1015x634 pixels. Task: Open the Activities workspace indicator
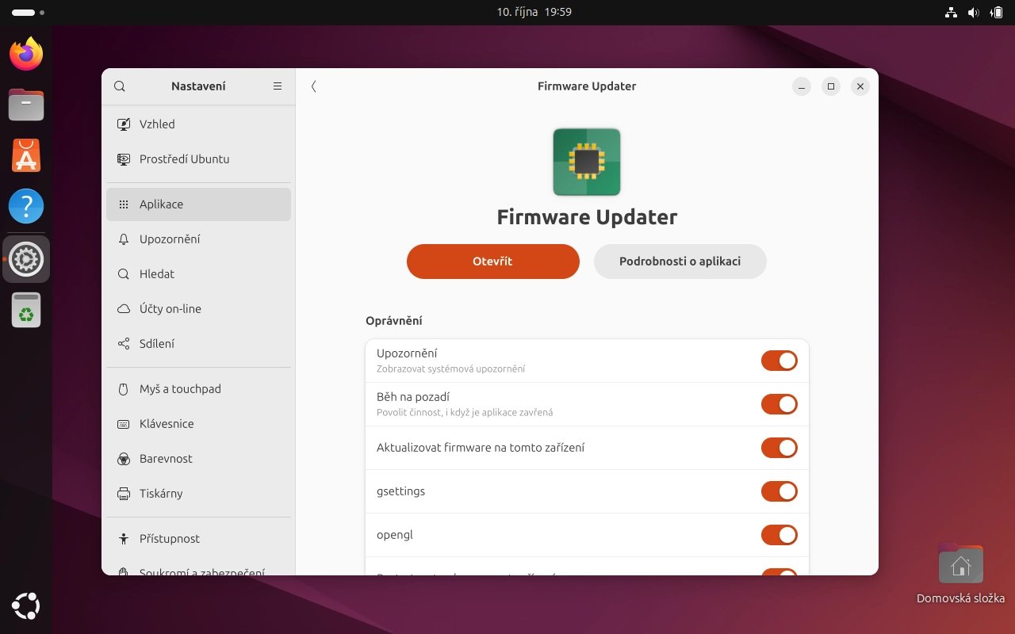tap(28, 13)
